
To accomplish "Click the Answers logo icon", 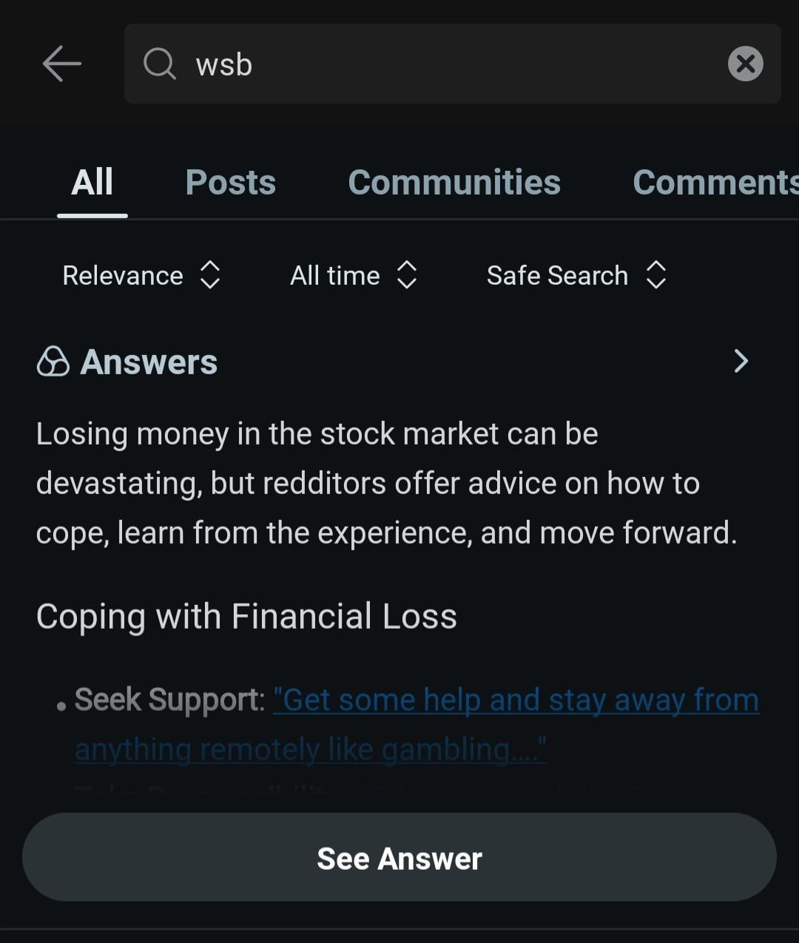I will coord(53,362).
